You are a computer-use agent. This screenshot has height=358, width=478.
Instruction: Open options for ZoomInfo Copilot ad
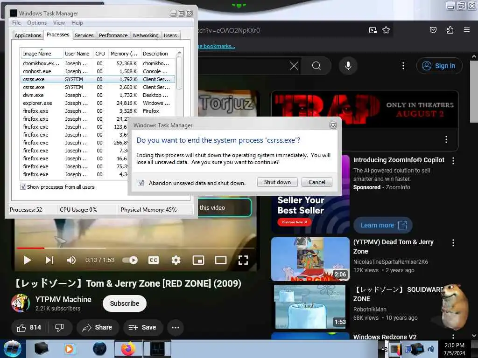[453, 161]
